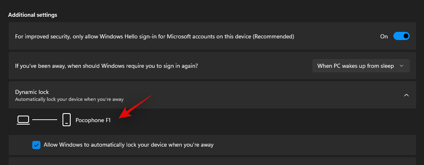
Task: Click the 'If you've been away' question text
Action: 107,66
